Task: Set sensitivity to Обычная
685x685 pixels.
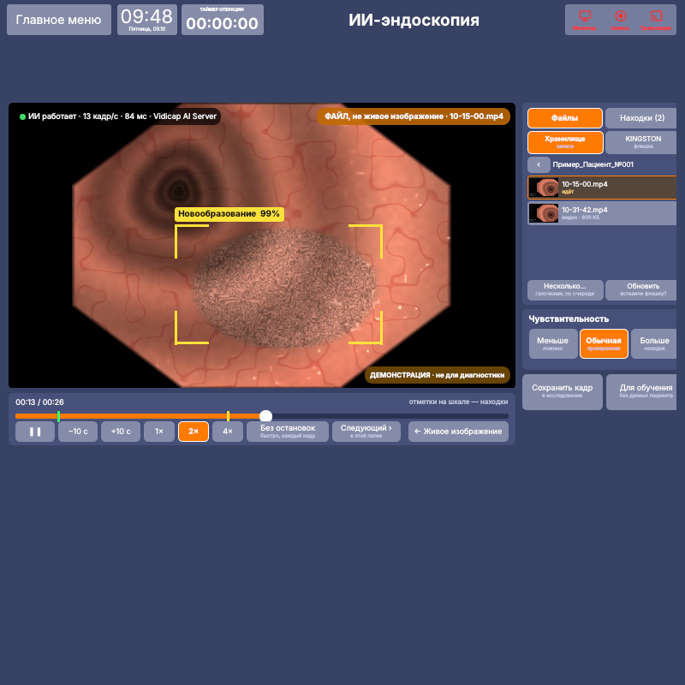Action: pyautogui.click(x=604, y=344)
